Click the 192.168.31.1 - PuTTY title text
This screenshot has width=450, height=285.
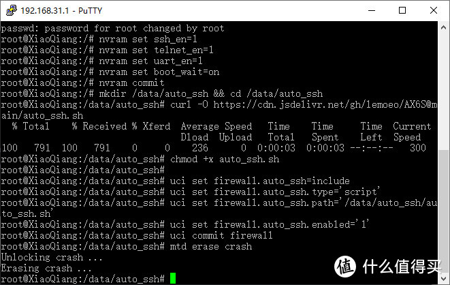[61, 11]
